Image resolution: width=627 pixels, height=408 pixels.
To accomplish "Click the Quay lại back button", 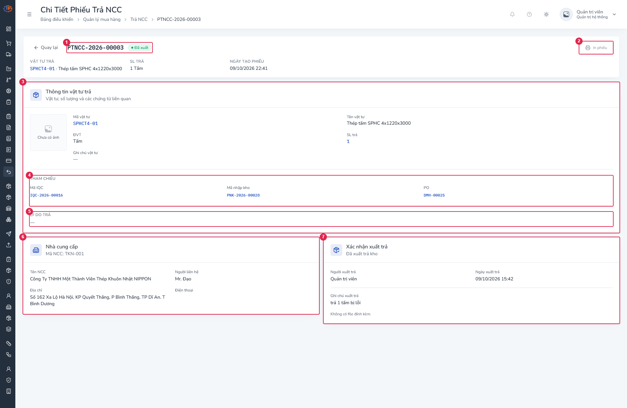I will (46, 48).
